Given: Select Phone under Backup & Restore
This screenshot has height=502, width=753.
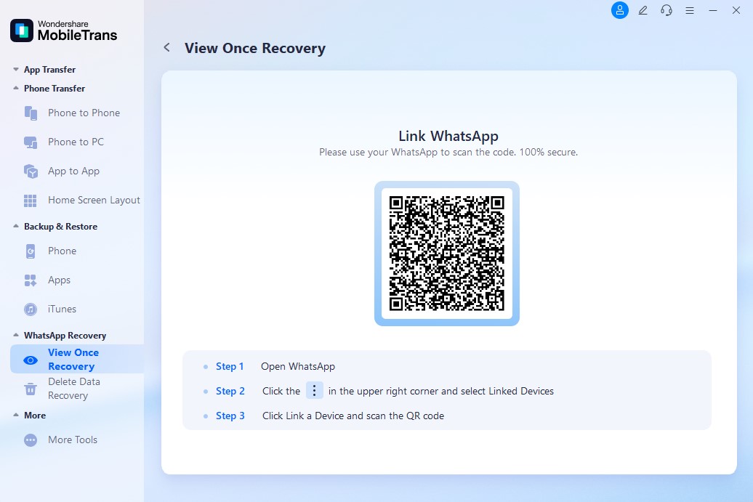Looking at the screenshot, I should 62,251.
